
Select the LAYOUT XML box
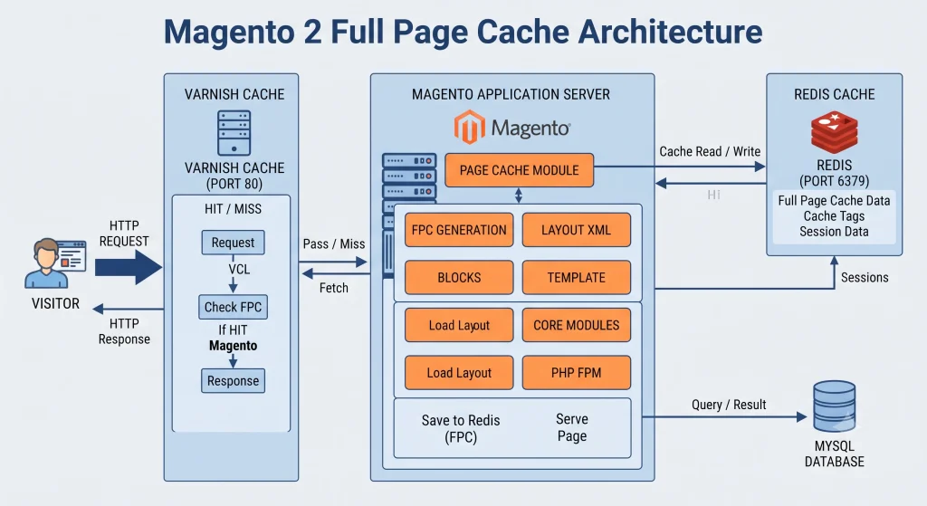[577, 230]
